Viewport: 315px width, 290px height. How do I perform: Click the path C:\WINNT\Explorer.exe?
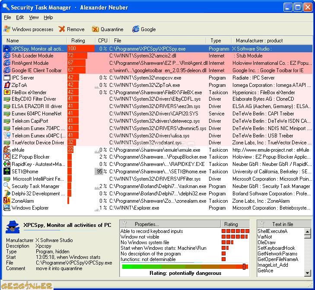(134, 208)
